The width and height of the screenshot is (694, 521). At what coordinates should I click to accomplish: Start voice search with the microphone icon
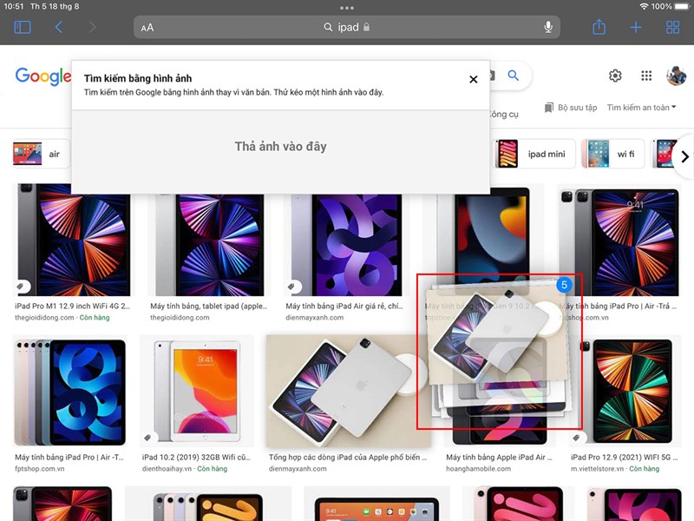pyautogui.click(x=548, y=27)
